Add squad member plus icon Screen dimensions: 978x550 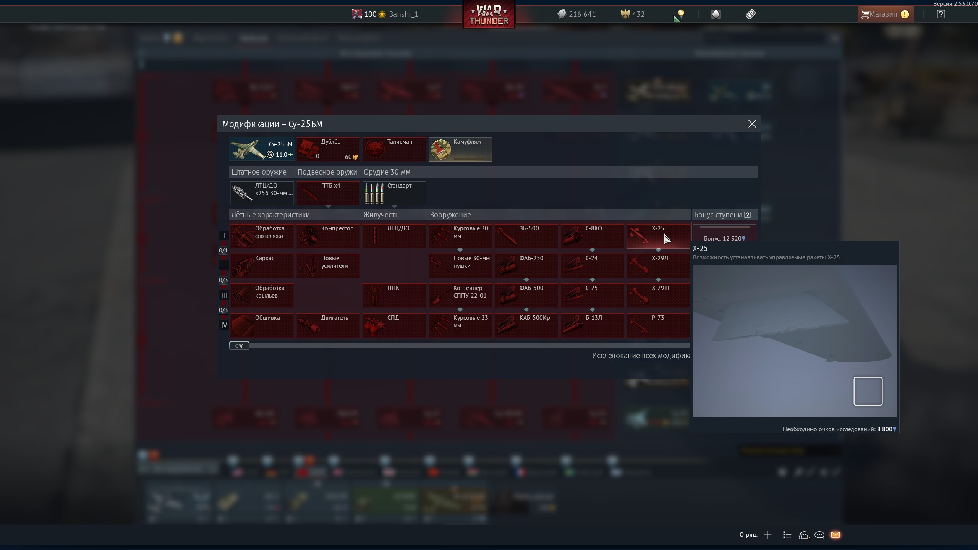pos(768,535)
